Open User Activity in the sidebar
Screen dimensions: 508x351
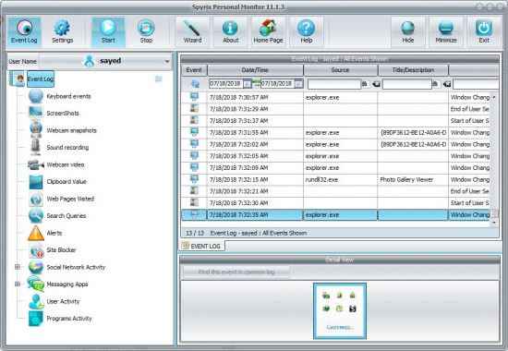pyautogui.click(x=63, y=301)
